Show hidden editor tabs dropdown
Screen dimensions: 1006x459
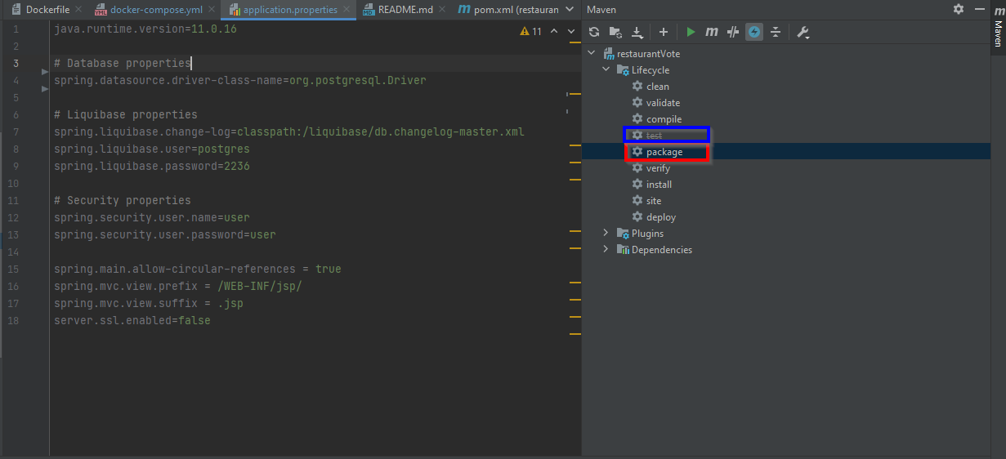point(570,10)
